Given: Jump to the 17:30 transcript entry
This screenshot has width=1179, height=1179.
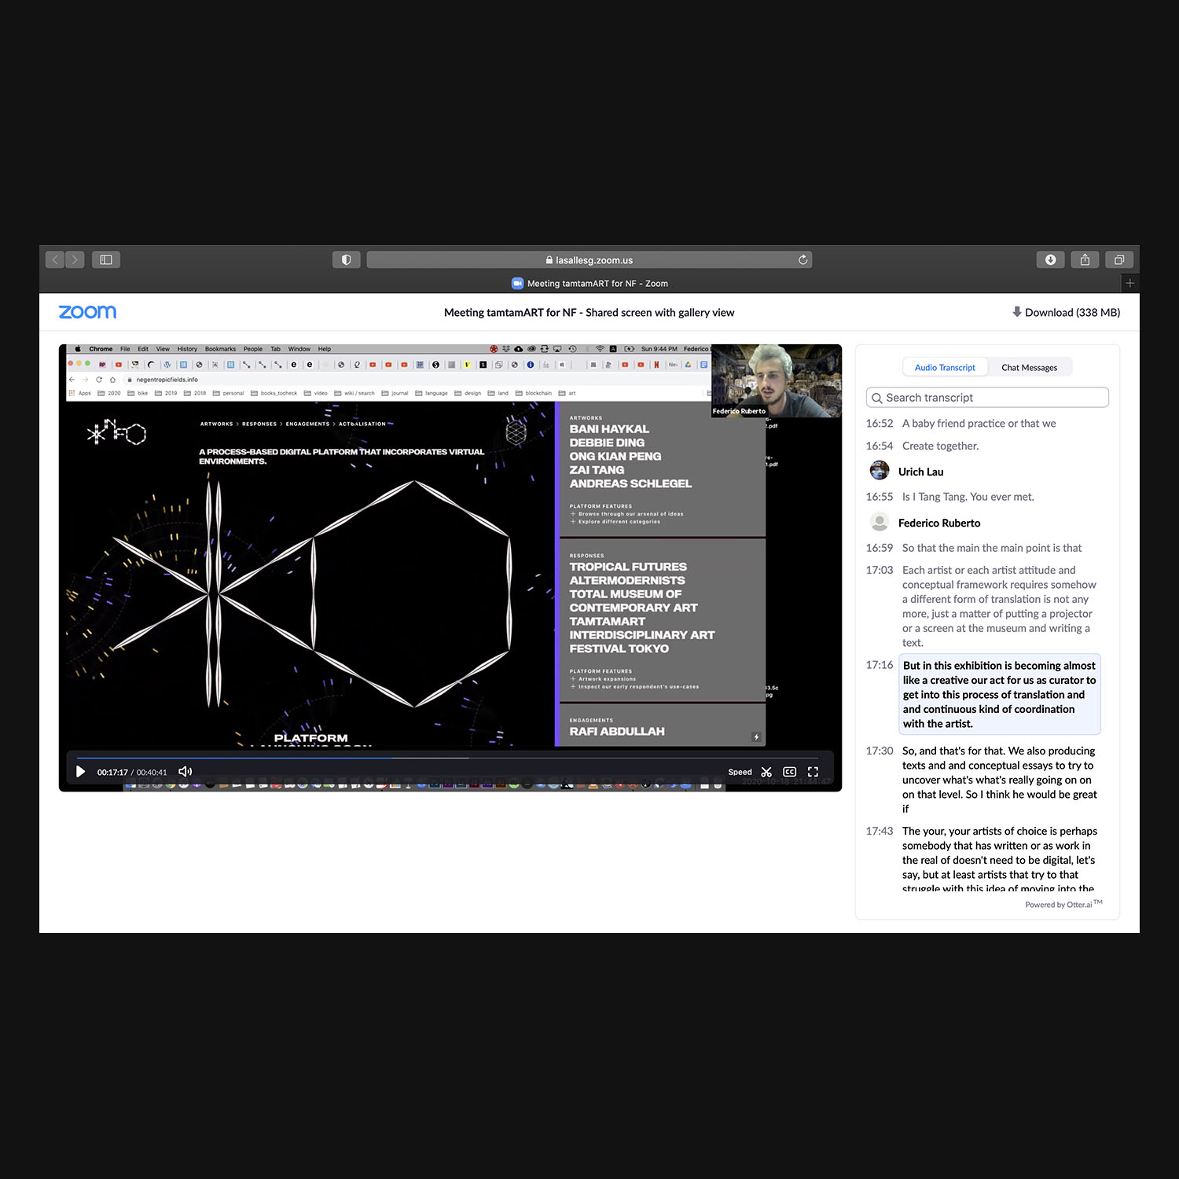Looking at the screenshot, I should [x=999, y=780].
